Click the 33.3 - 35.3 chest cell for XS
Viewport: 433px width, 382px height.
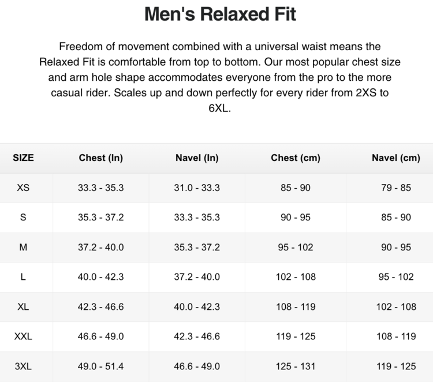(101, 188)
